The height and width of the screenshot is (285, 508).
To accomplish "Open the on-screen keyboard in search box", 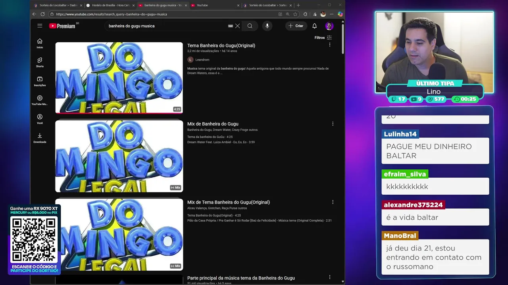I will pos(231,26).
